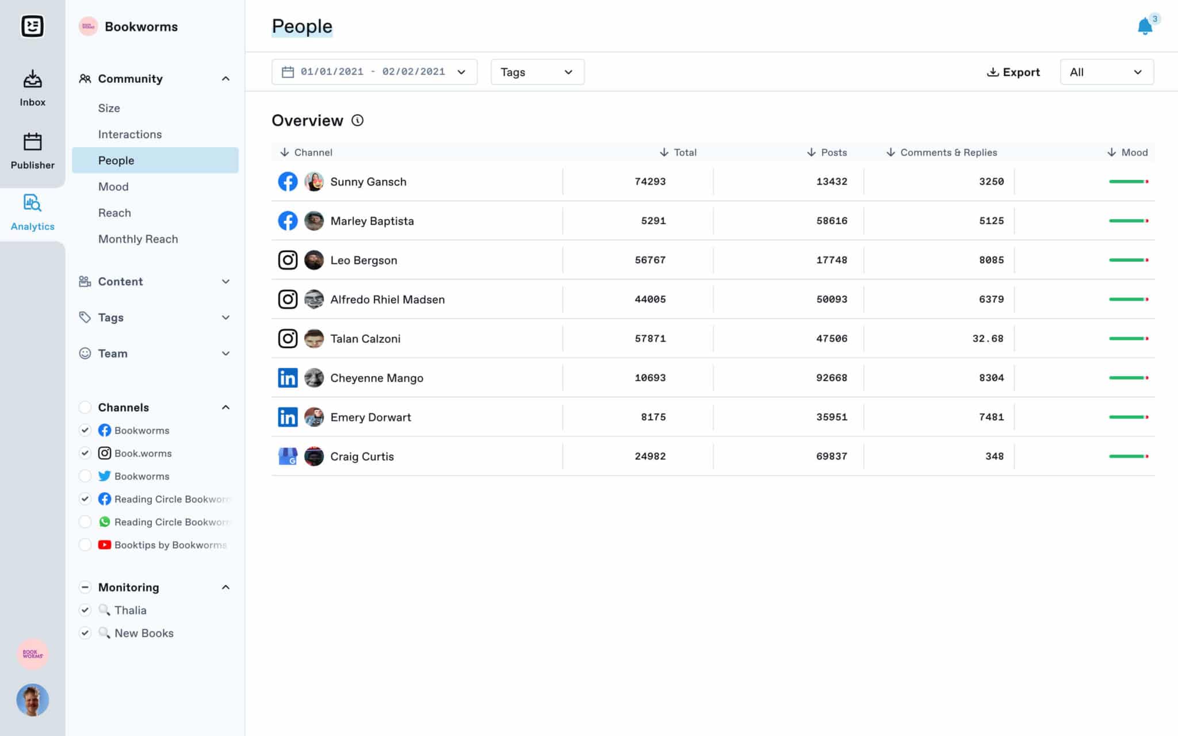Open Monthly Reach page
Screen dimensions: 1178x736
point(138,239)
